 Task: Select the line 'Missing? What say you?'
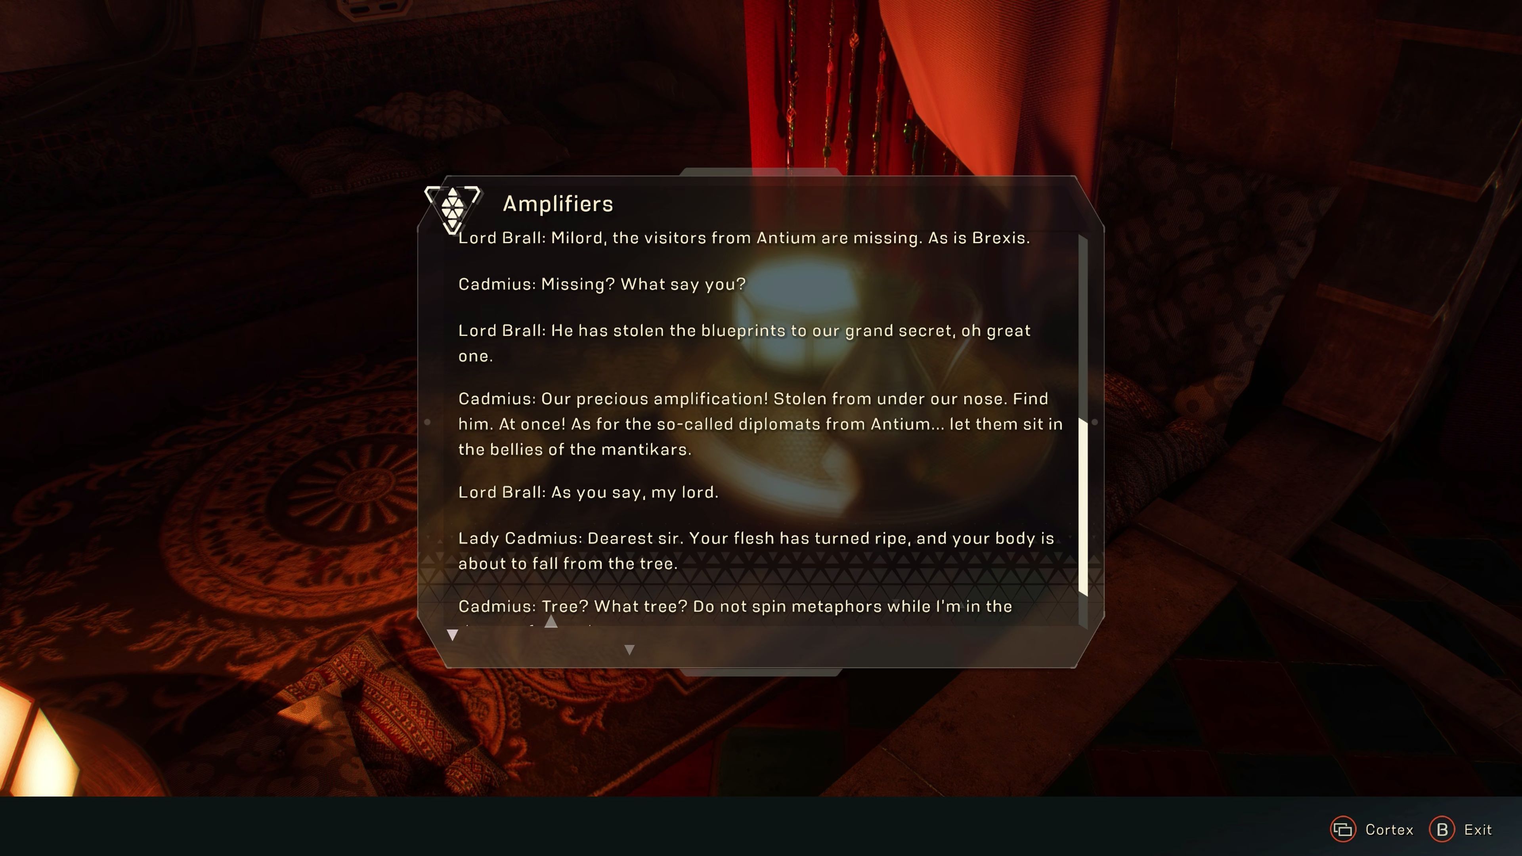click(x=602, y=285)
